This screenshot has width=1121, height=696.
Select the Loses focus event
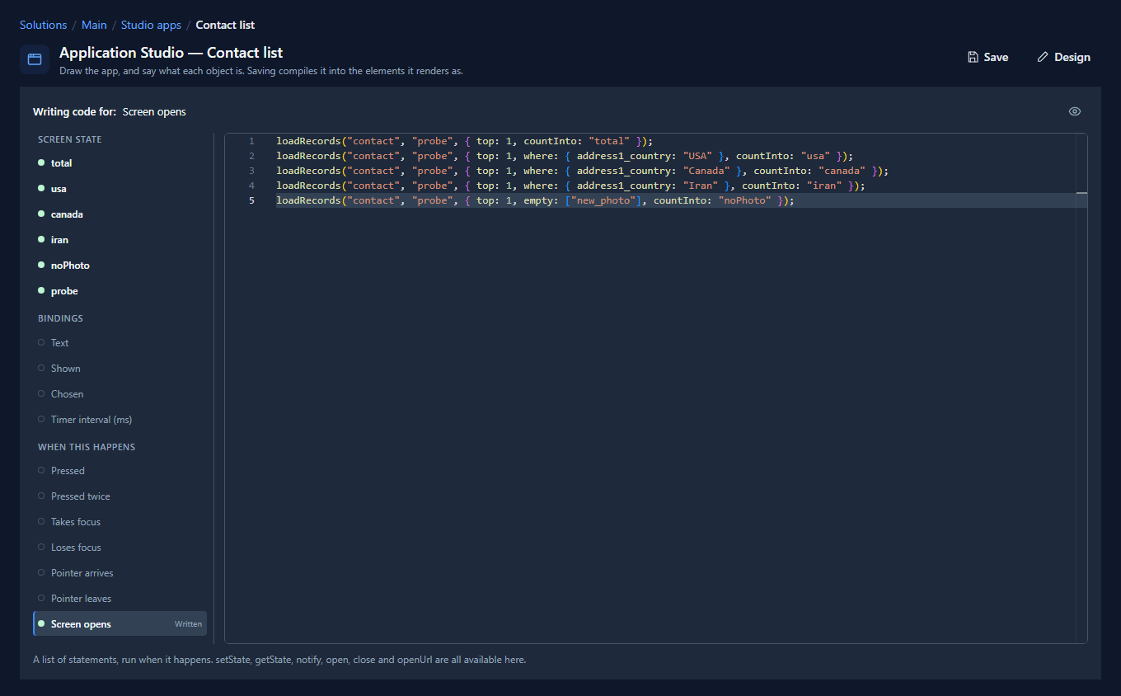pos(120,548)
